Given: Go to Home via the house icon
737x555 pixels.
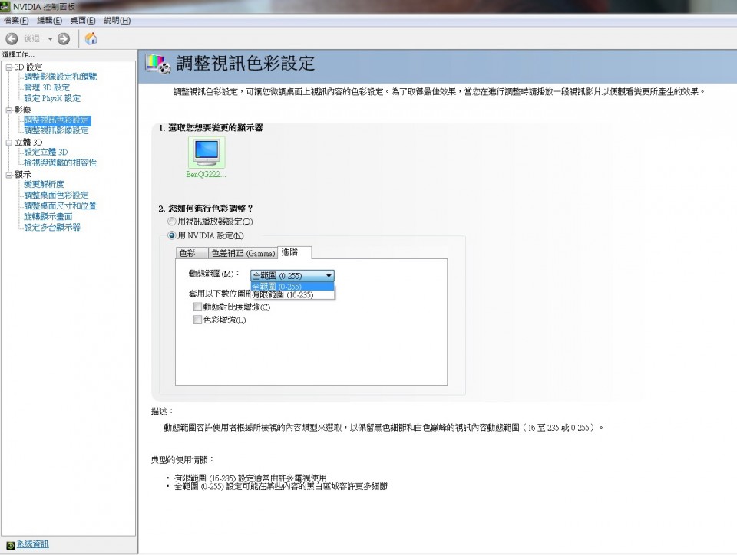Looking at the screenshot, I should (x=91, y=38).
